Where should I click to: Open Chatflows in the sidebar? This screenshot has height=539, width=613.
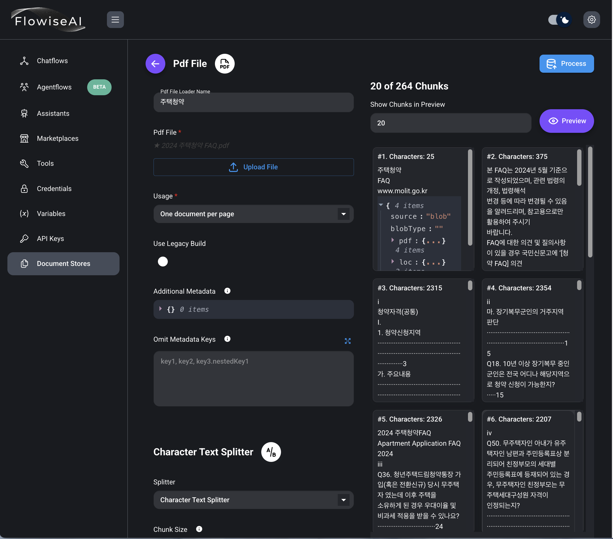coord(52,61)
